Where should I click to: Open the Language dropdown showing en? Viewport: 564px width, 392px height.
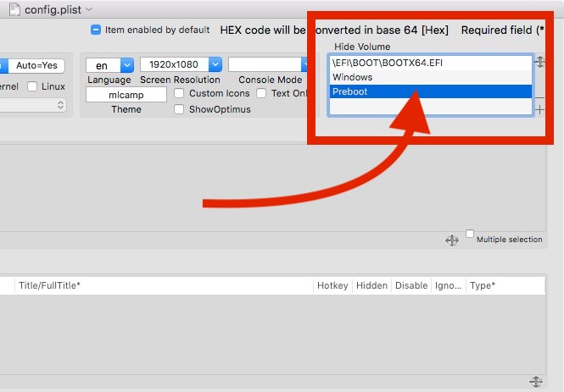(x=110, y=65)
